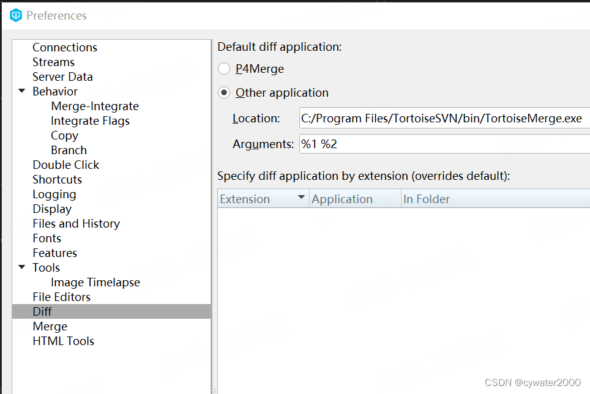Open the Image Timelapse settings
Viewport: 590px width, 394px height.
[x=95, y=282]
